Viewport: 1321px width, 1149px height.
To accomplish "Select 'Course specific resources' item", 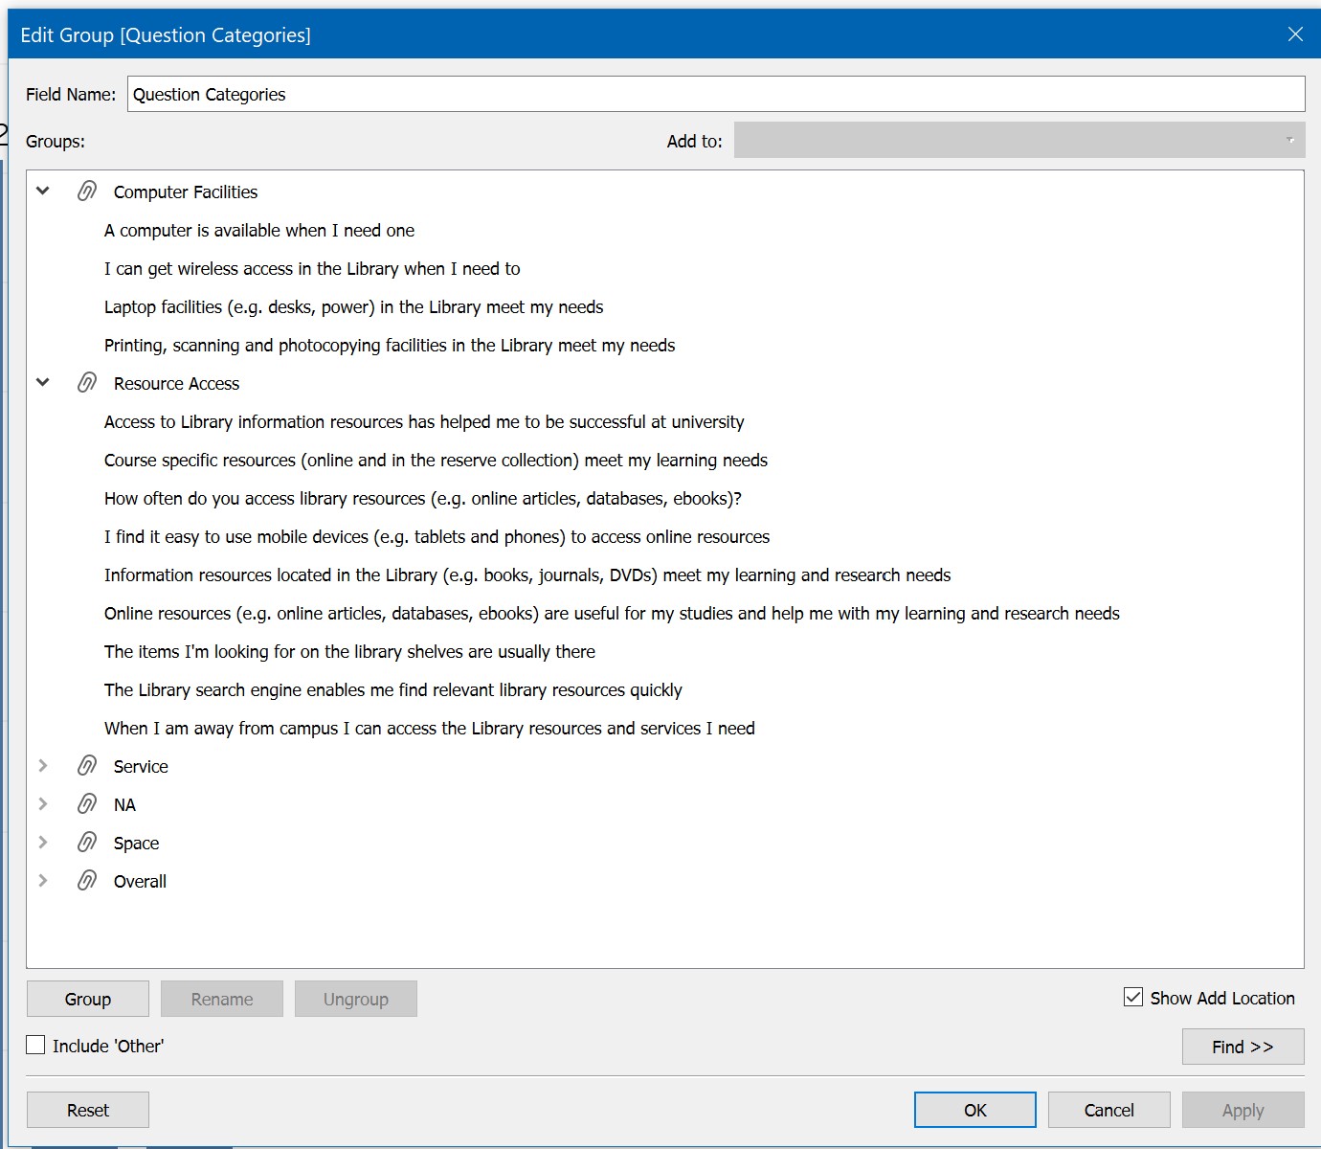I will [436, 461].
